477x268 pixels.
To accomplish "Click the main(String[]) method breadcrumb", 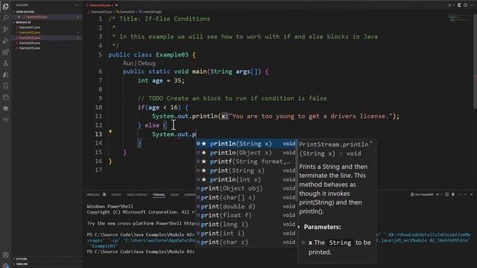I will click(x=152, y=12).
